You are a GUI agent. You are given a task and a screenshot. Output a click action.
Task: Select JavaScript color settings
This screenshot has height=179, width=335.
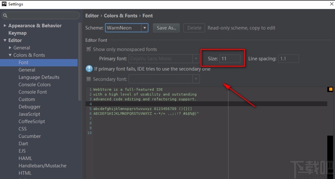pos(29,114)
